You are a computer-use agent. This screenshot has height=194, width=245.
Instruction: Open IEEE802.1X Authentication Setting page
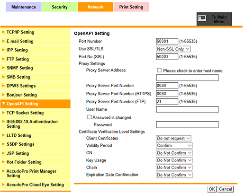point(36,124)
